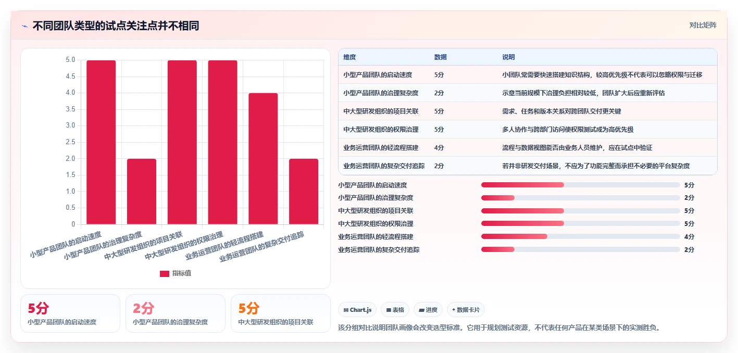Viewport: 738px width, 353px height.
Task: Click the 5分 score in table row 中大型研发组织的权限治理
Action: tap(439, 130)
